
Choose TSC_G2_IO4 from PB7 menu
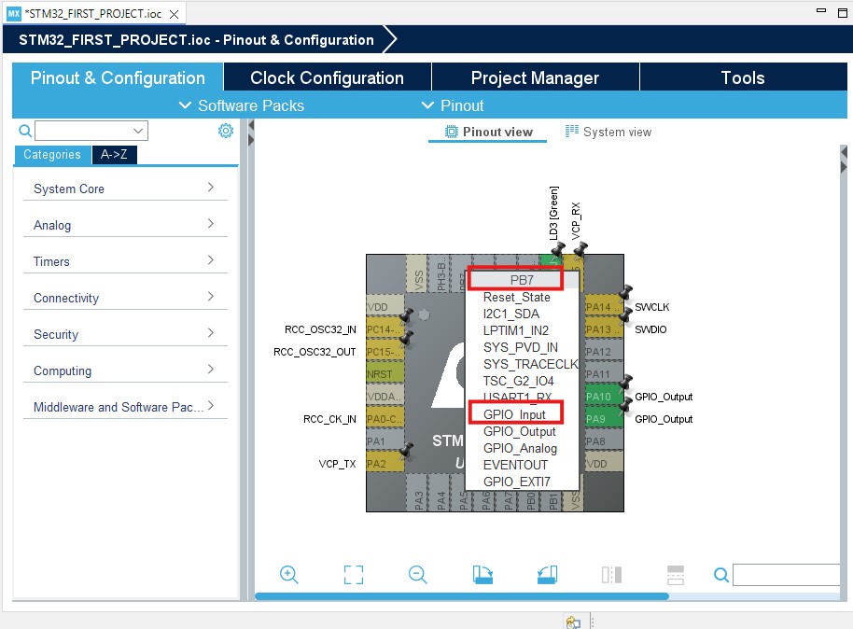519,381
